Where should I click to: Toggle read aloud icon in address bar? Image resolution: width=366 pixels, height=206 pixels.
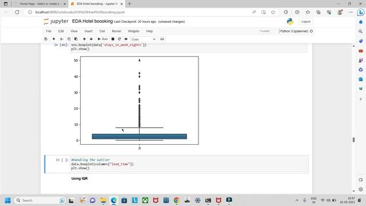[254, 12]
